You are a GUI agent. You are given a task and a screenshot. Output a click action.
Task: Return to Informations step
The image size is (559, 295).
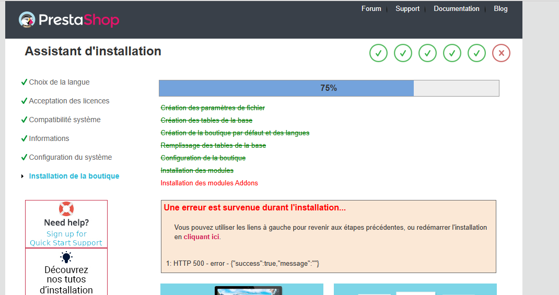point(49,138)
